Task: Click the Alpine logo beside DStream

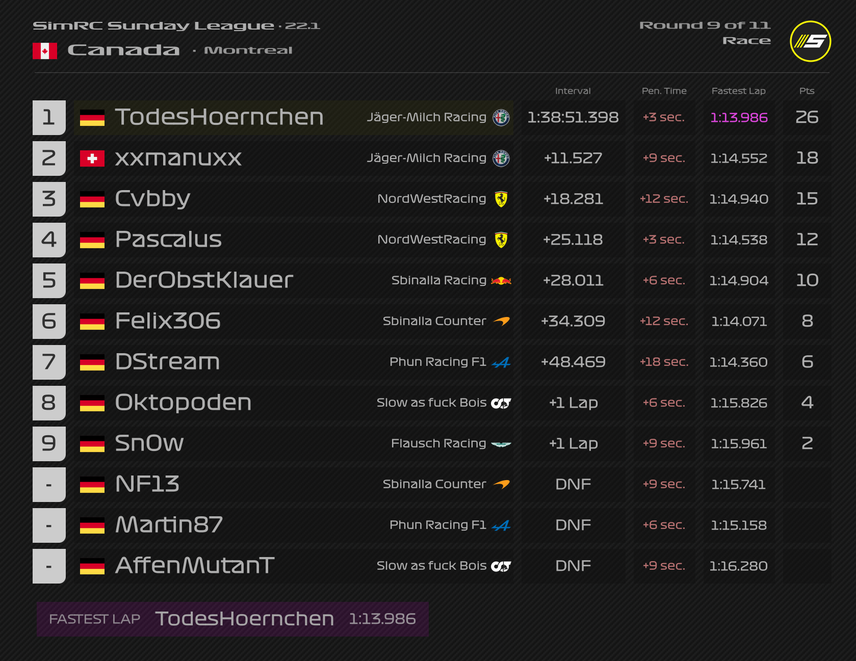Action: pyautogui.click(x=501, y=362)
